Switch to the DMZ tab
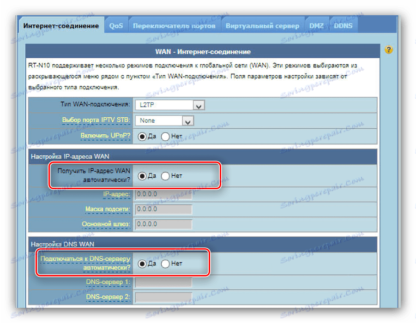Image resolution: width=416 pixels, height=323 pixels. click(317, 26)
